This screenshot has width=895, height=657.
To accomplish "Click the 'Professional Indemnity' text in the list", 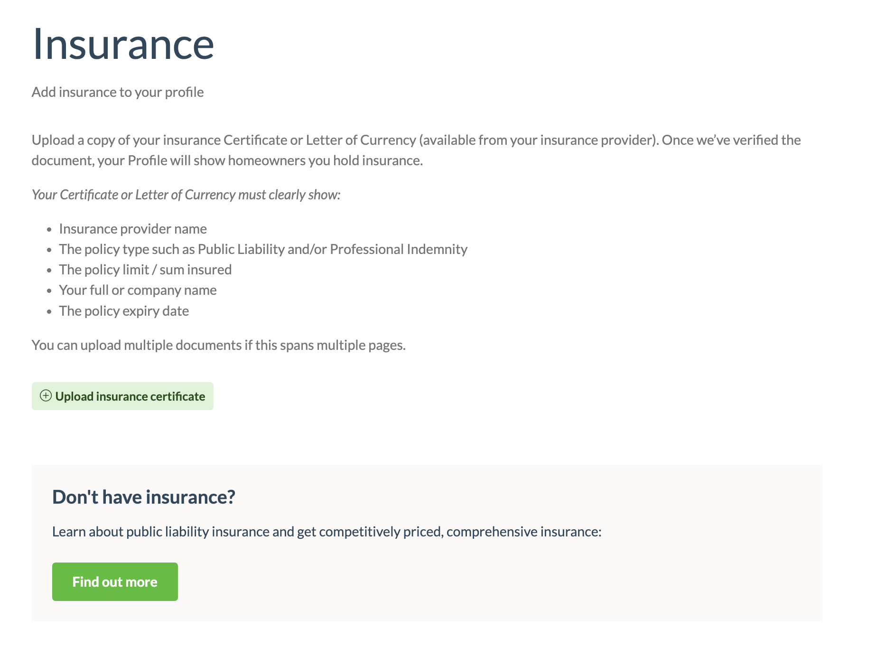I will click(x=399, y=249).
